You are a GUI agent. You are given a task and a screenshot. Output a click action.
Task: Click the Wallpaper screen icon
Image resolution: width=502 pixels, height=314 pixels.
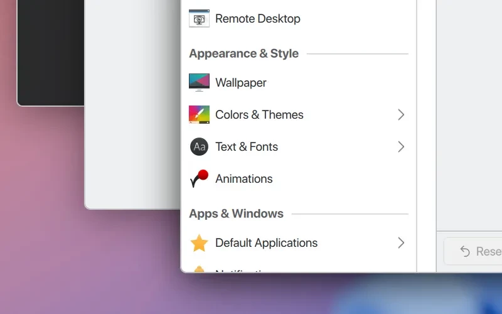(x=199, y=83)
